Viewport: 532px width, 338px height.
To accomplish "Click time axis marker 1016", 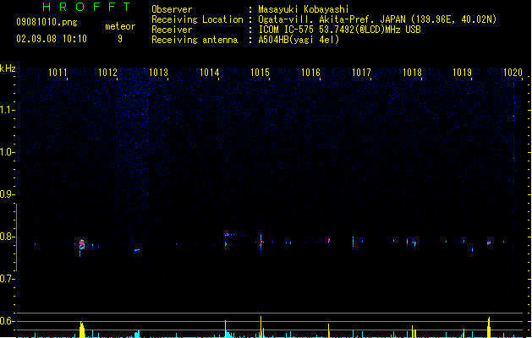I will tap(310, 72).
